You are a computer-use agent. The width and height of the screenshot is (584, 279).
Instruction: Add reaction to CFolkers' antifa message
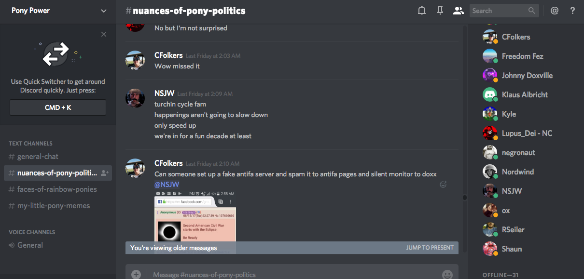[443, 184]
